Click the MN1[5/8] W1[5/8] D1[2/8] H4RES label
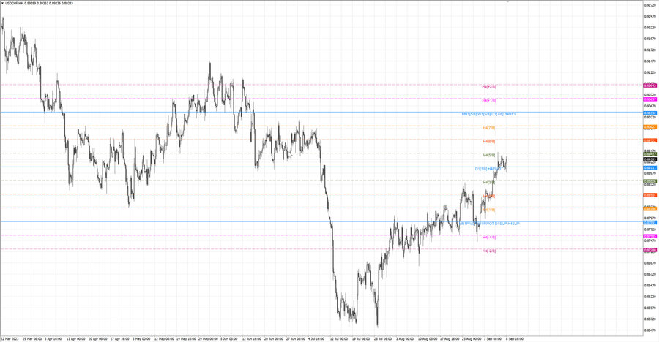This screenshot has height=342, width=659. [x=489, y=114]
